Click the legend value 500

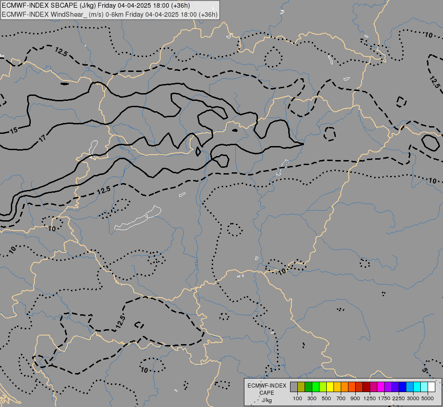[x=326, y=398]
